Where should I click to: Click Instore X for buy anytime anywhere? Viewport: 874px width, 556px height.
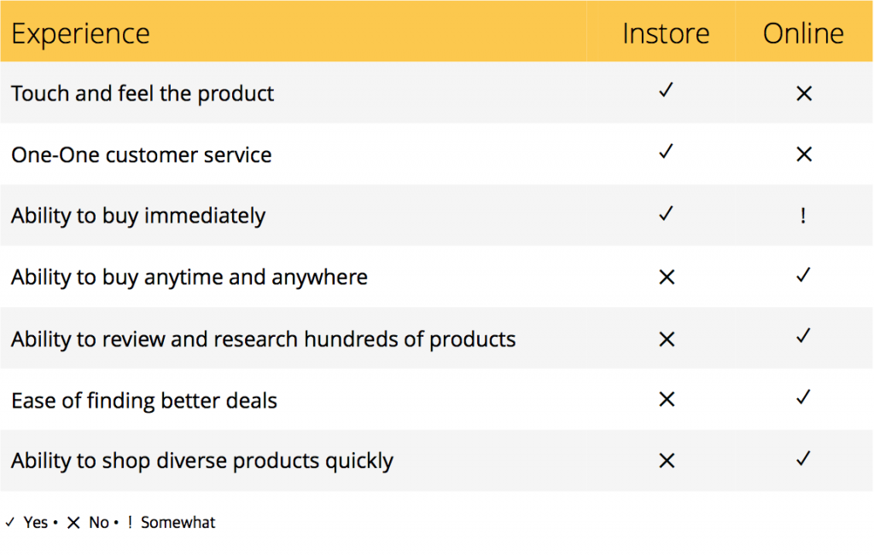coord(667,277)
